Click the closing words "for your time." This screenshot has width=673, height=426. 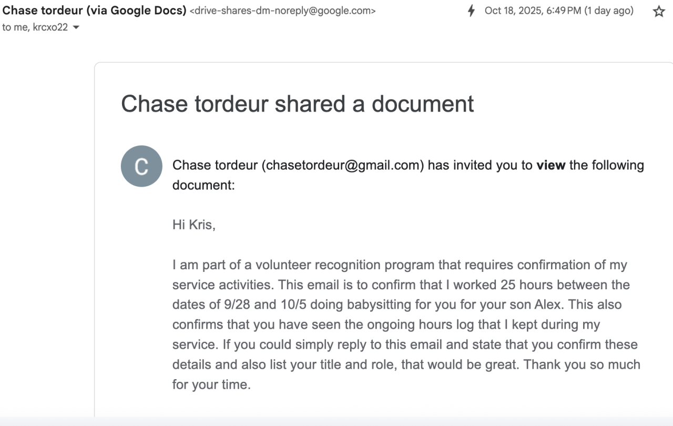coord(211,384)
